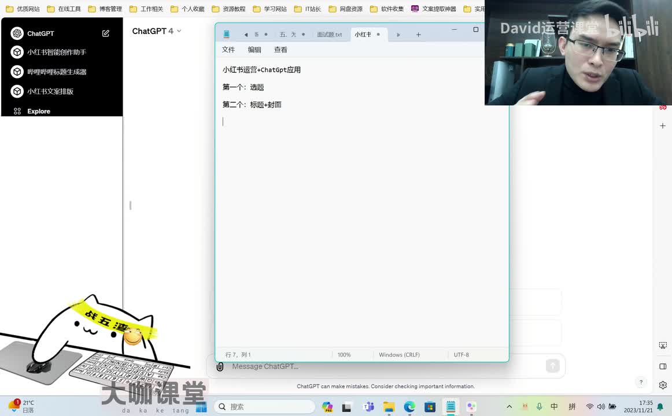Click the UTF-8 encoding indicator
Viewport: 672px width, 416px height.
coord(461,355)
